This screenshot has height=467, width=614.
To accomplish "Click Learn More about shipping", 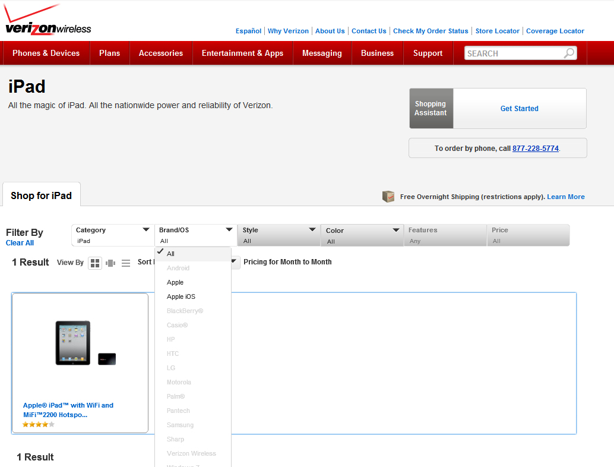I will click(x=566, y=197).
